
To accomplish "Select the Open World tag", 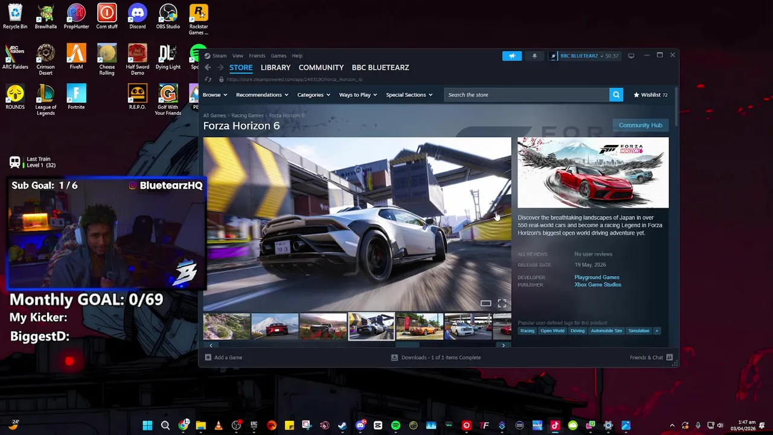I will click(x=553, y=330).
